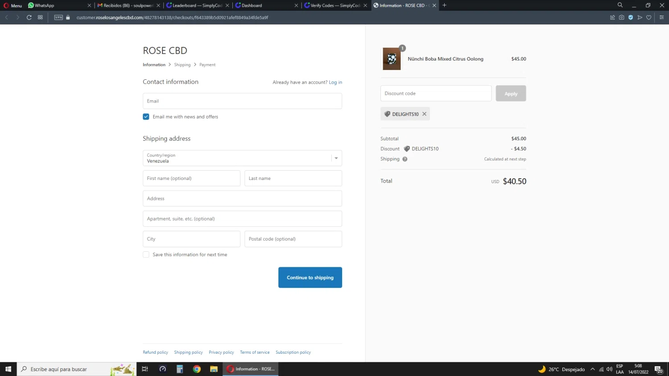Open Windows Start menu
The image size is (669, 376).
click(8, 369)
